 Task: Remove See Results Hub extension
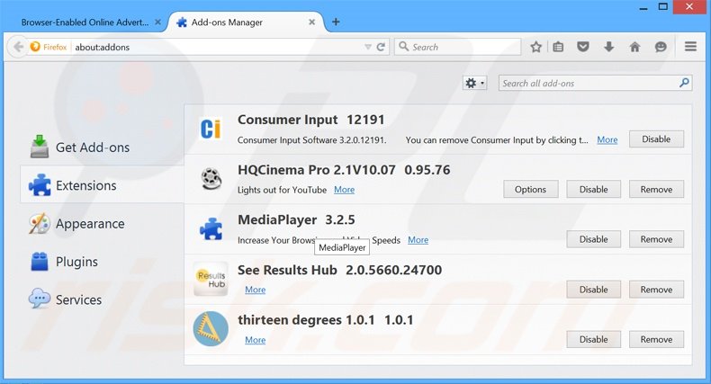point(656,290)
